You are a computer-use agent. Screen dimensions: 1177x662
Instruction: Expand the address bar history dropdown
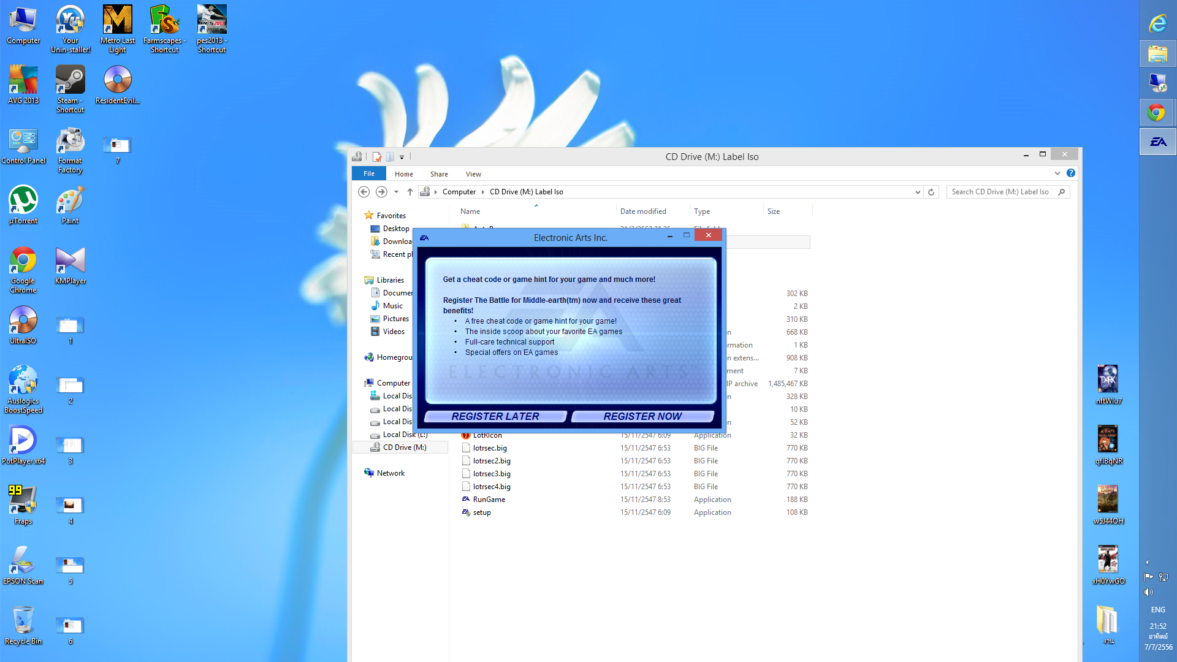click(918, 192)
